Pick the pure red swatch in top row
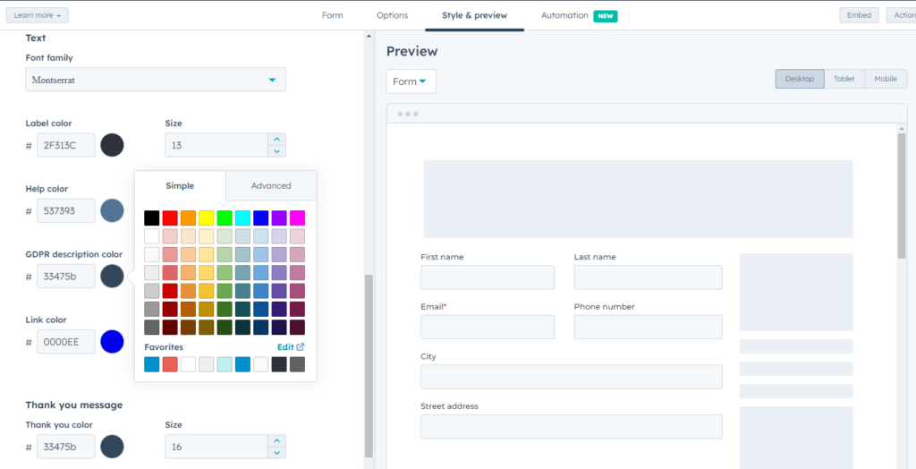The width and height of the screenshot is (916, 469). click(170, 218)
